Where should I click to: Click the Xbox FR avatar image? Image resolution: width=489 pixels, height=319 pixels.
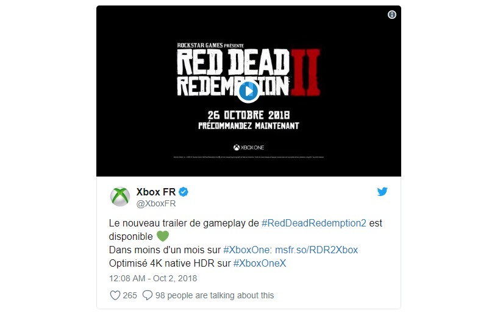pyautogui.click(x=120, y=197)
